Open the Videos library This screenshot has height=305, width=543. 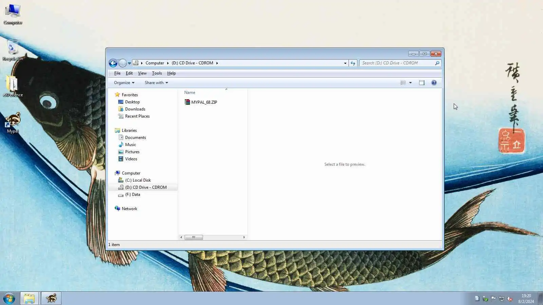131,159
